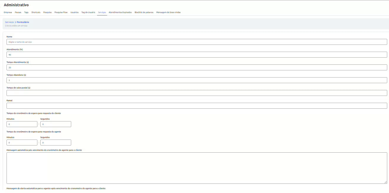Open the Tag de Usuário tab
The height and width of the screenshot is (193, 389).
(88, 12)
